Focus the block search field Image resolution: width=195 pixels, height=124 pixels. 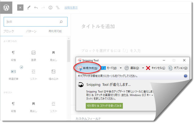(36, 22)
